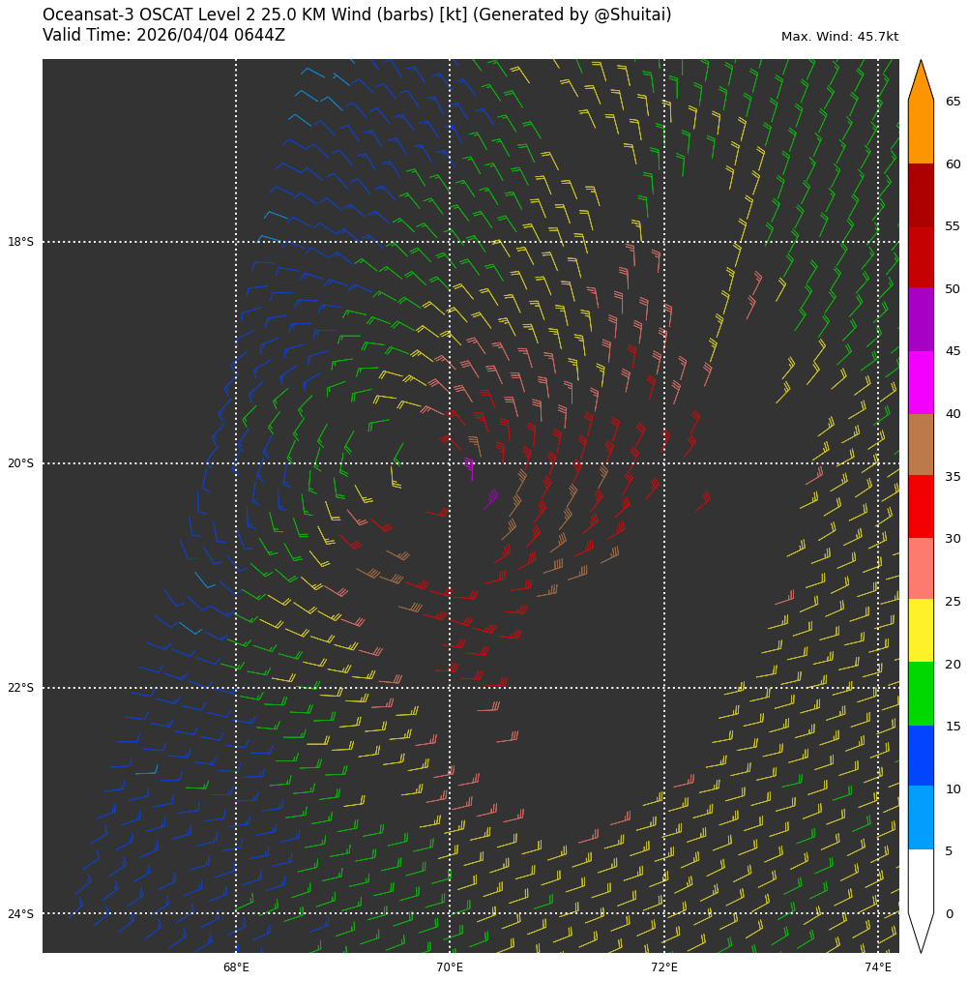
Task: Select the yellow 20–25 kt colorbar segment
Action: click(x=921, y=631)
